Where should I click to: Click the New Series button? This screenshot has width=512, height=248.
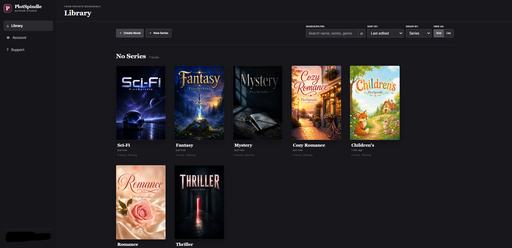(159, 33)
